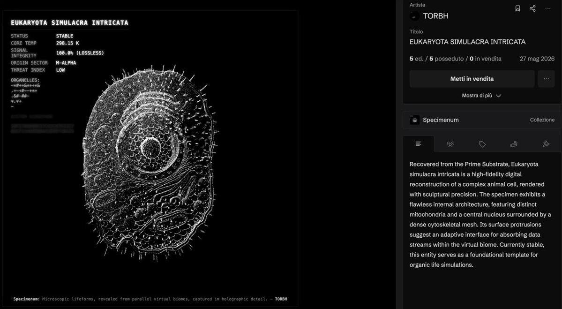Click the 'M-ALPHA' origin sector value
This screenshot has width=562, height=309.
point(66,63)
